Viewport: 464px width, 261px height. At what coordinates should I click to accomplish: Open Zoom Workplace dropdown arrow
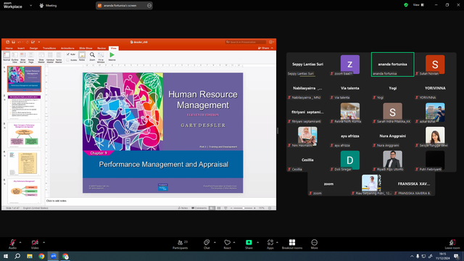click(30, 5)
